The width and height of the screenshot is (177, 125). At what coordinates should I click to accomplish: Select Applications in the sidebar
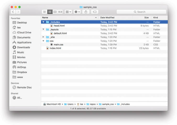(x=24, y=42)
